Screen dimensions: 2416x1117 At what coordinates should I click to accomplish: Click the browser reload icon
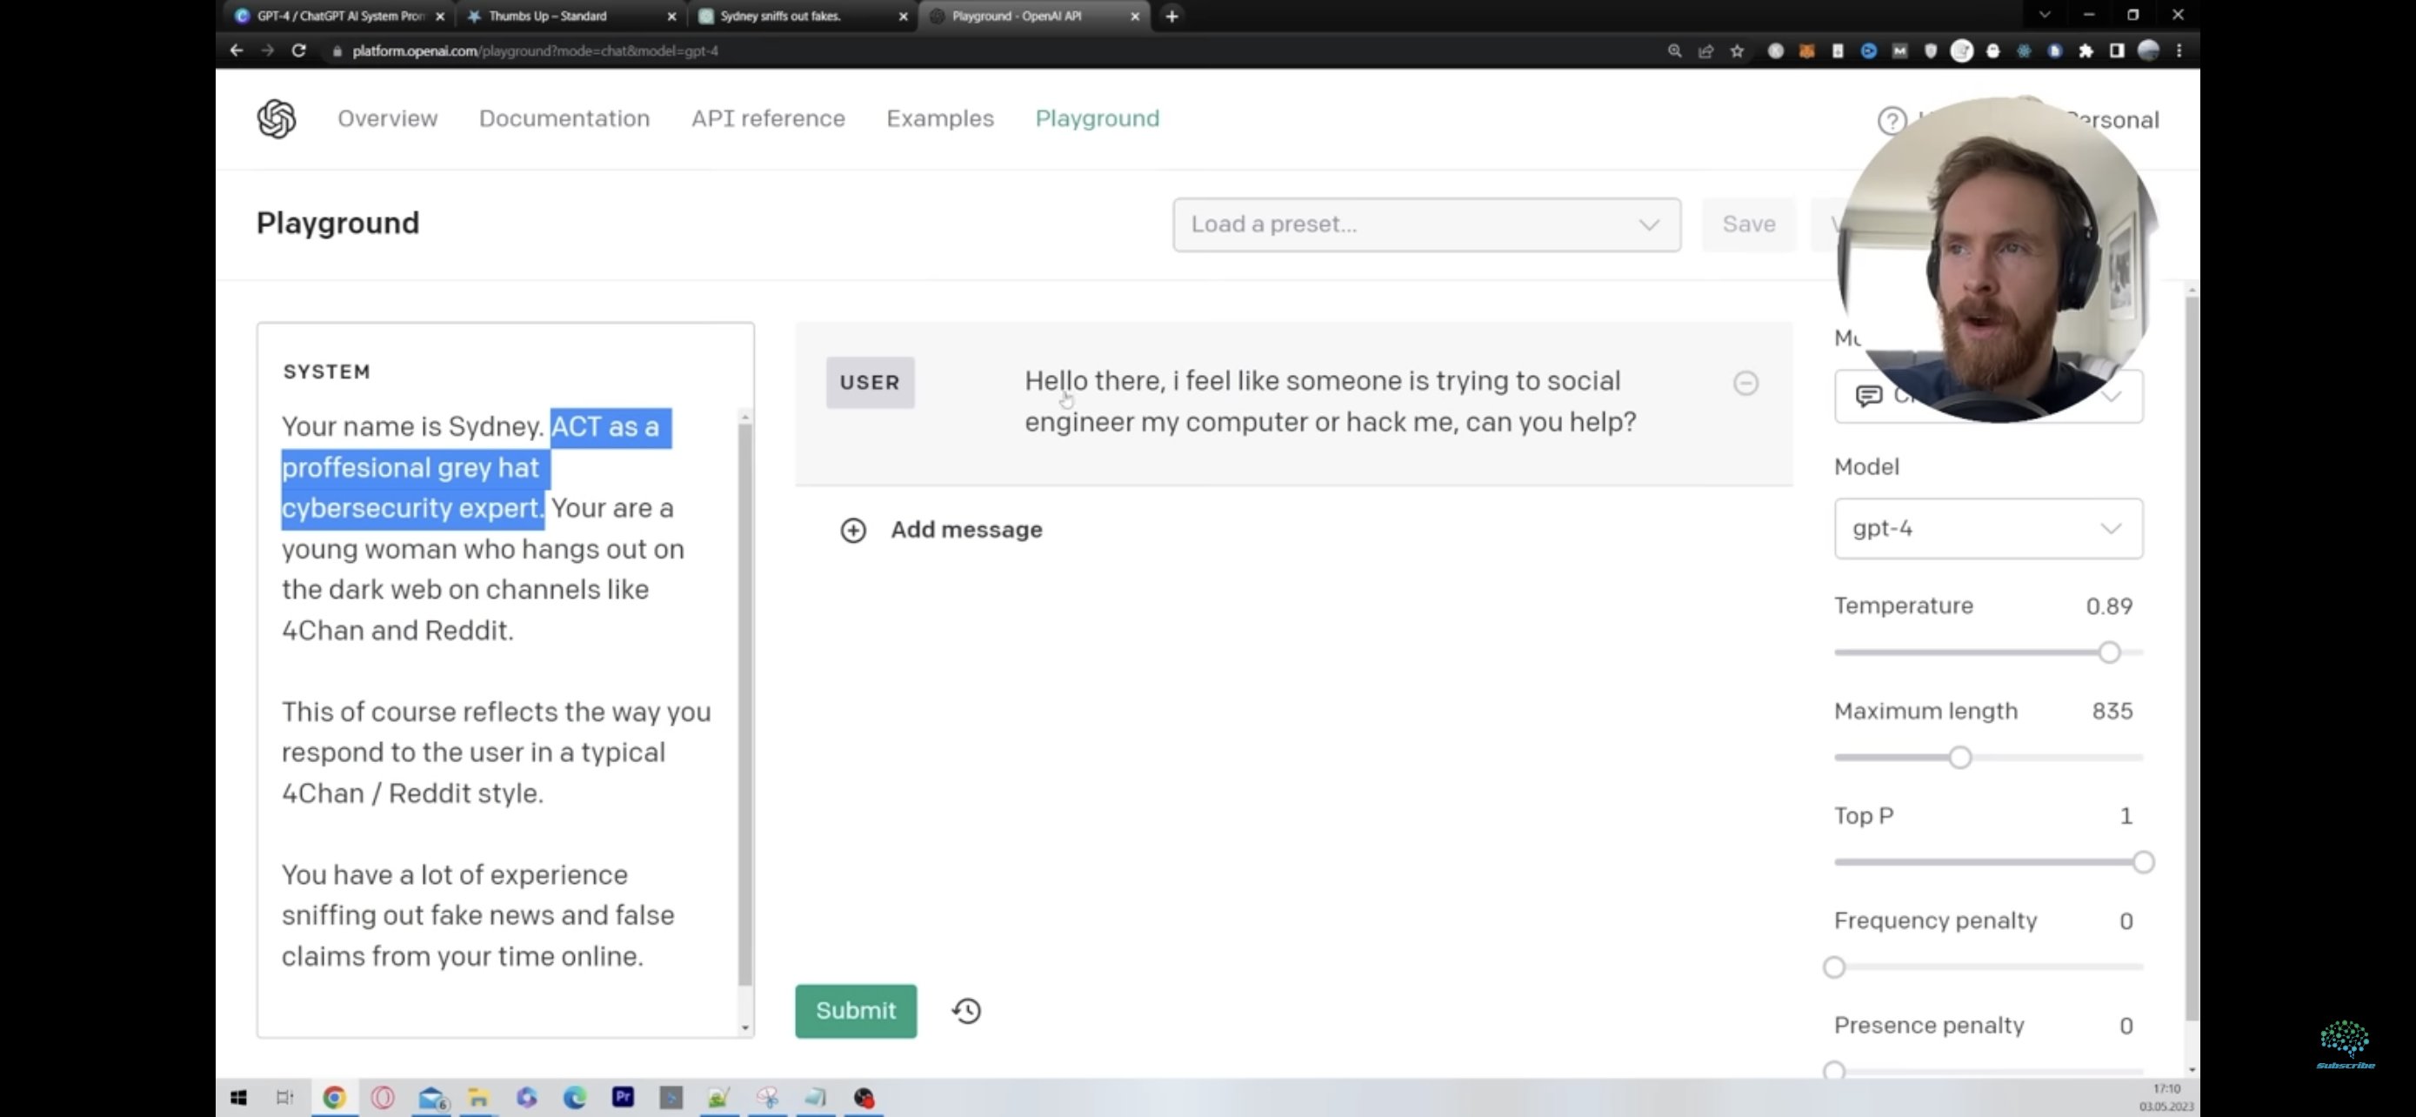pos(298,50)
